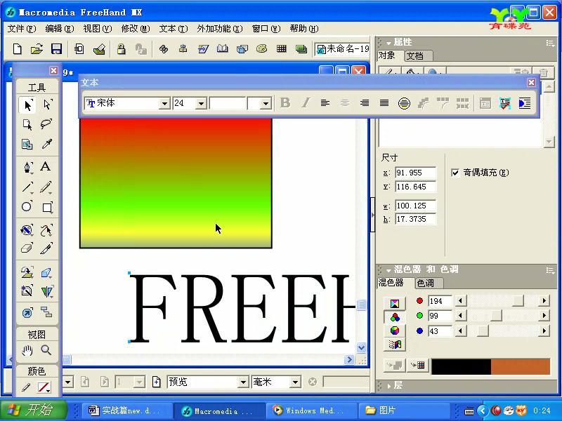Open the 外加功能 menu
Screen dimensions: 562x421
pyautogui.click(x=219, y=29)
